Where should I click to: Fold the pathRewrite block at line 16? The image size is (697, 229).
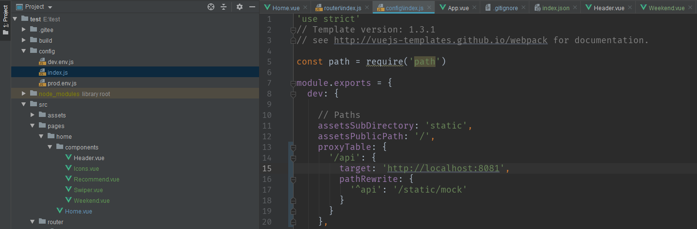(x=293, y=180)
